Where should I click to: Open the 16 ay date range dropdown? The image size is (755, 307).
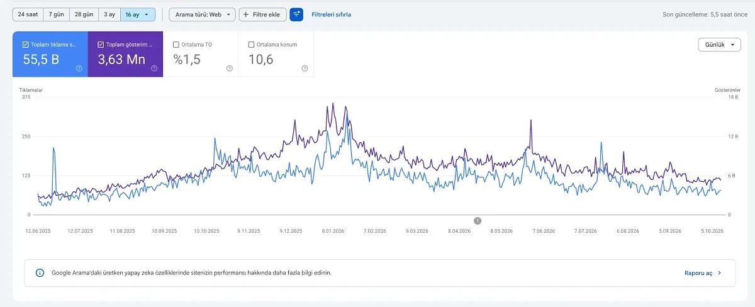(137, 14)
